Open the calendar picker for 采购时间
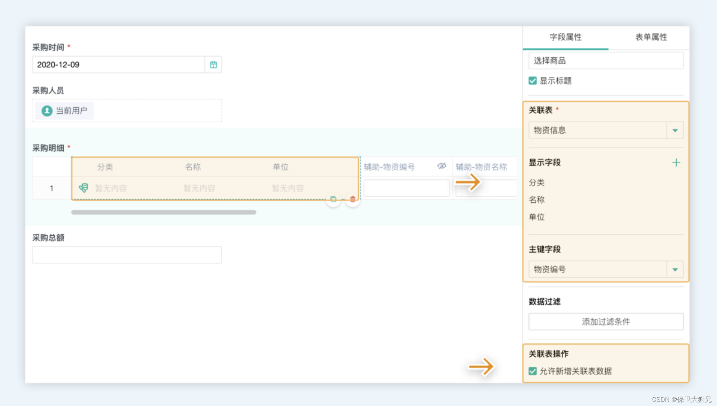 [x=213, y=65]
